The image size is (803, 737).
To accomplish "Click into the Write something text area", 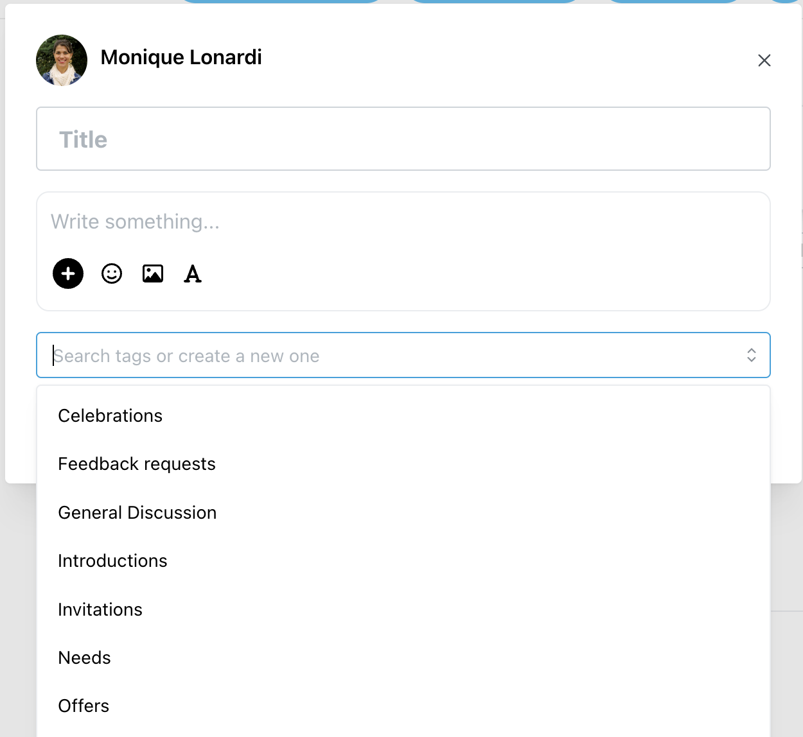I will tap(403, 222).
